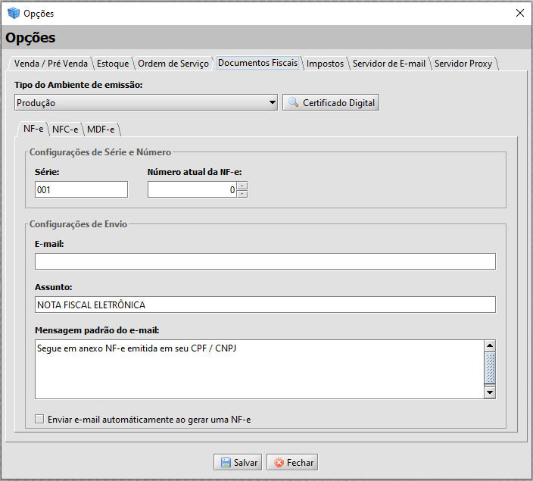Click the E-mail input field

(x=265, y=261)
